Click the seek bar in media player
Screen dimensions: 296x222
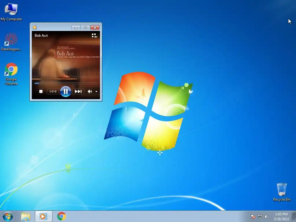coord(66,83)
